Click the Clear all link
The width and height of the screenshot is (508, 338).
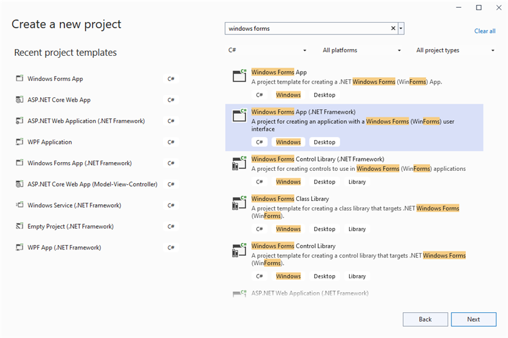485,31
